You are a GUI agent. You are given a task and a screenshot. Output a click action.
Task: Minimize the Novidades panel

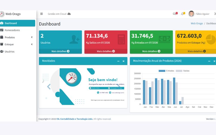point(118,61)
